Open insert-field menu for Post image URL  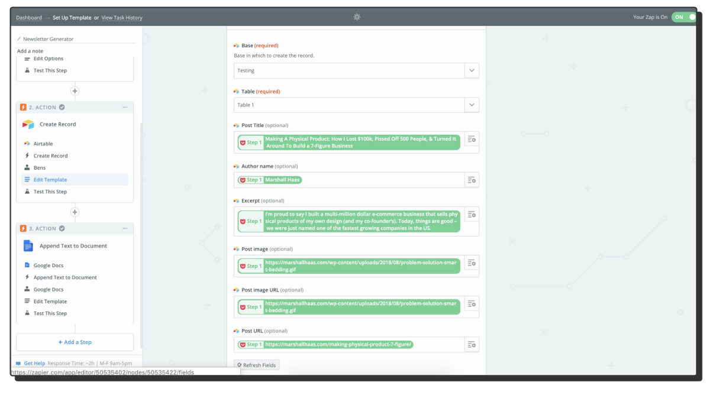[x=472, y=303]
